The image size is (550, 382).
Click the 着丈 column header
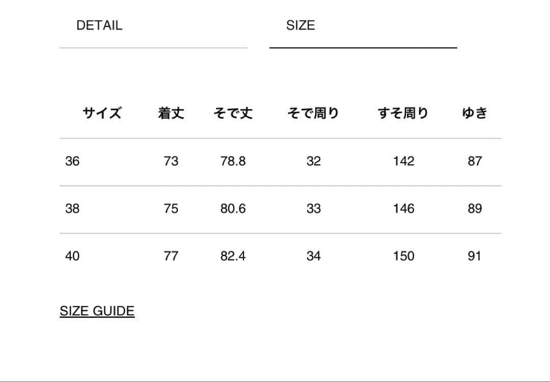171,113
